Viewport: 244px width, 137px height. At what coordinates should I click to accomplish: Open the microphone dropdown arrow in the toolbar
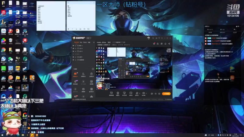point(140,93)
